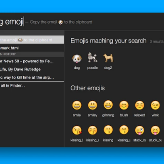Select the 'Copy the emoji to the clipboard' result row
This screenshot has height=164, width=164.
coord(32,40)
